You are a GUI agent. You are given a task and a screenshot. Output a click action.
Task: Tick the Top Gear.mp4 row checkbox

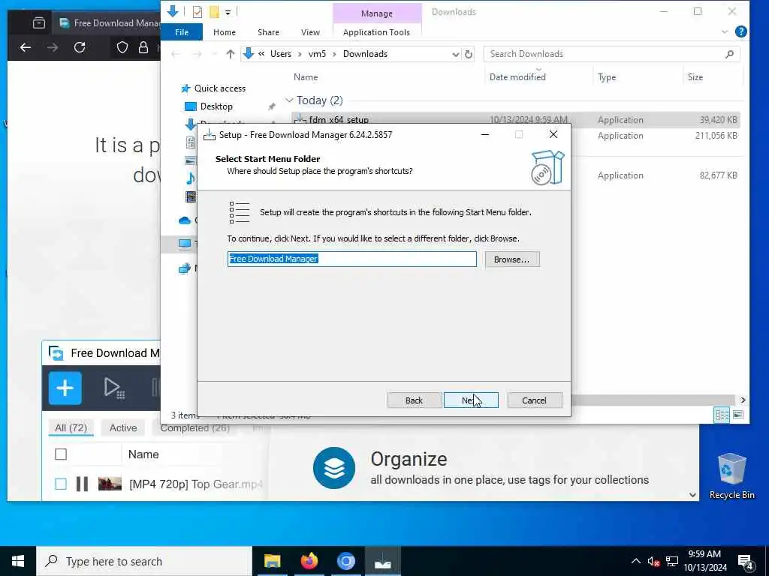coord(61,484)
